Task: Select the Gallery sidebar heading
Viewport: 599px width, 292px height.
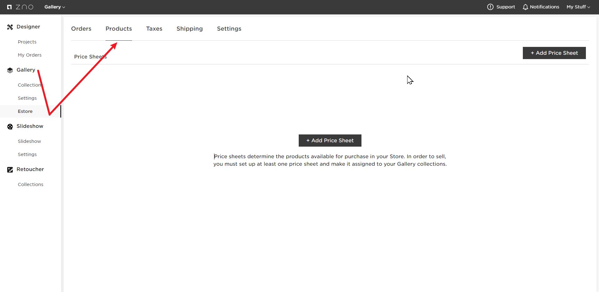Action: [26, 70]
